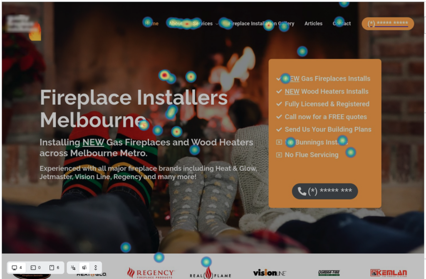This screenshot has width=426, height=279.
Task: Click the Regency Fireplace Products logo
Action: tap(151, 273)
